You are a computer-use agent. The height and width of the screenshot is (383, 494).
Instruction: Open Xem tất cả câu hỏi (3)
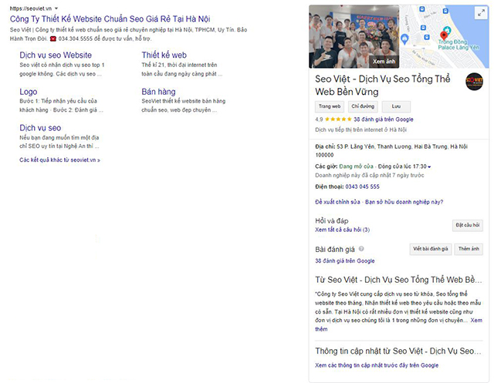tap(342, 230)
